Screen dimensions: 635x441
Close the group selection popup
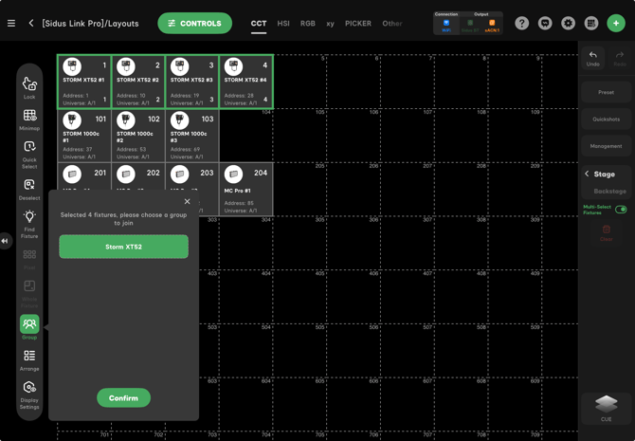point(187,201)
